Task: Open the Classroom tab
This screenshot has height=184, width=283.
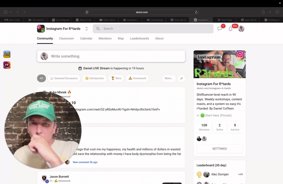Action: (66, 38)
